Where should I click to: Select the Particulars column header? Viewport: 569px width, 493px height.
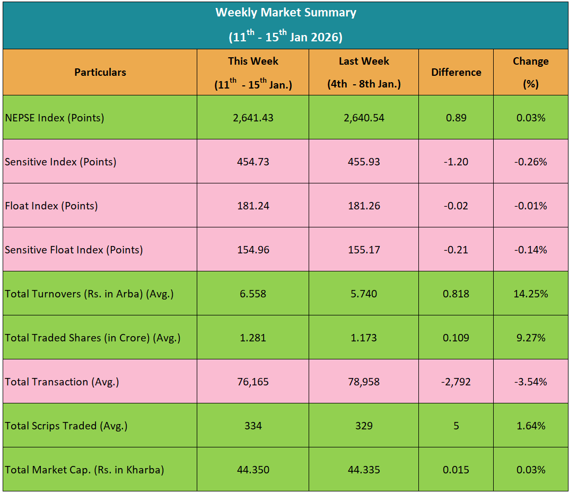(x=100, y=73)
